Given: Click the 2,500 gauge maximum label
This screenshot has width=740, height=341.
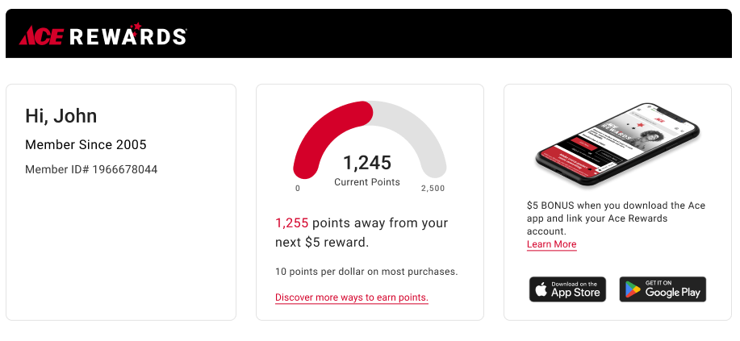Looking at the screenshot, I should (x=433, y=189).
